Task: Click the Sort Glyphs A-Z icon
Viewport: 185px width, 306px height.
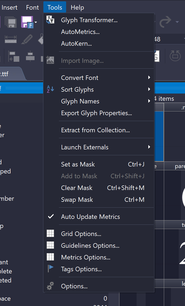Action: (50, 89)
